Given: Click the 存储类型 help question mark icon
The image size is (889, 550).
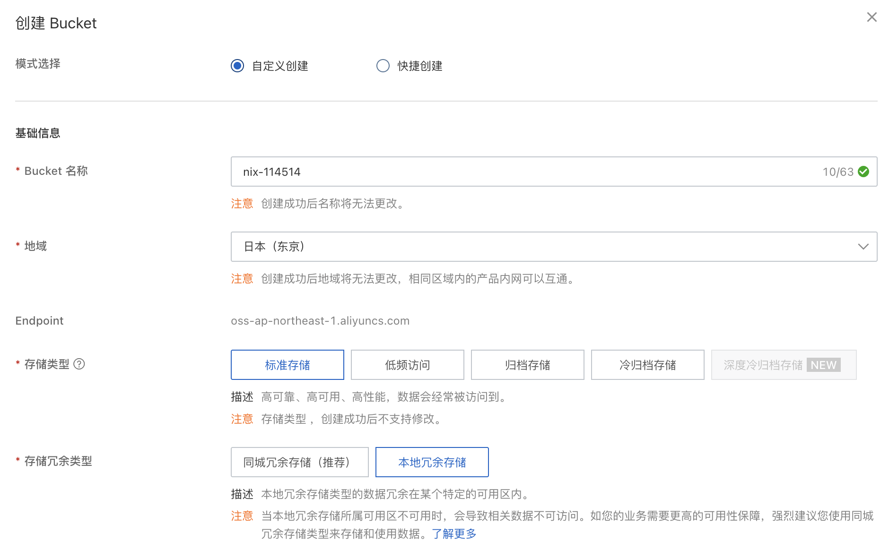Looking at the screenshot, I should click(x=79, y=364).
